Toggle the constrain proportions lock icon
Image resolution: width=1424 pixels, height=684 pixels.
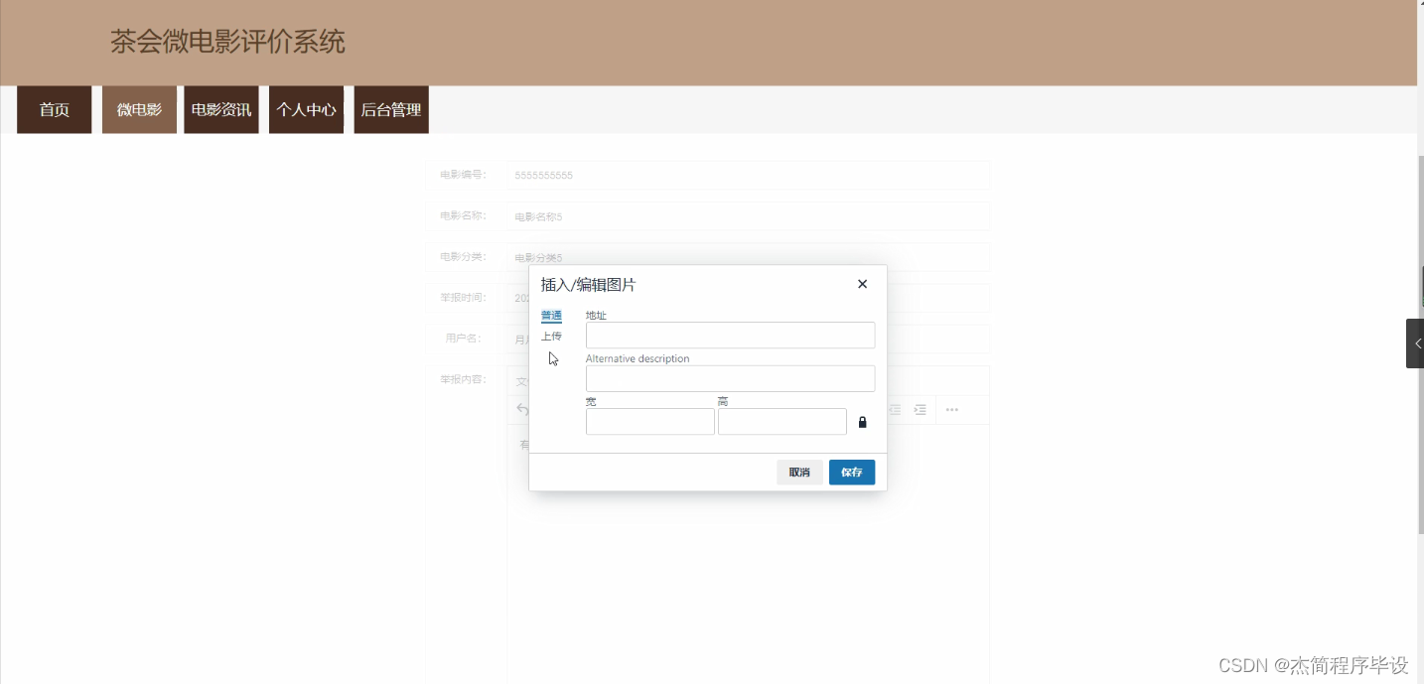coord(862,422)
